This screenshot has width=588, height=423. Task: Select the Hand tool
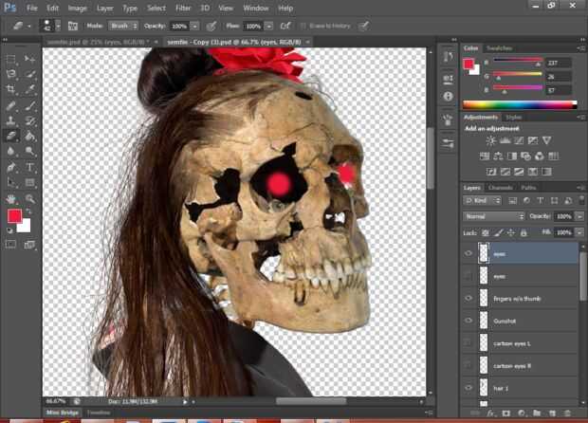10,199
